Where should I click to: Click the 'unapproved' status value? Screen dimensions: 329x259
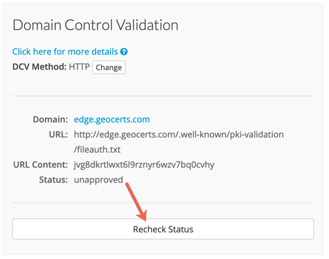pos(98,180)
